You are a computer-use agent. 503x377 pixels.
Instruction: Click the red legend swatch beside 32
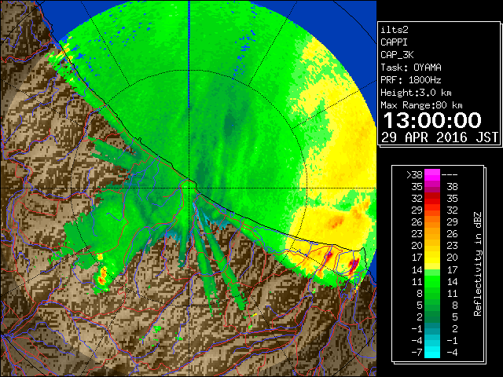pos(432,199)
